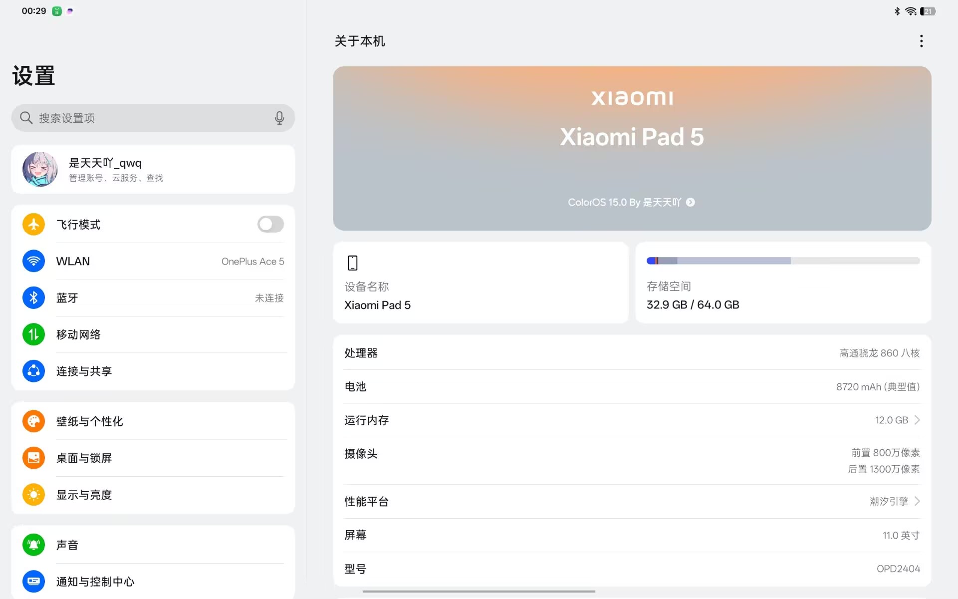This screenshot has width=958, height=599.
Task: Click the home screen and lock screen icon
Action: pyautogui.click(x=33, y=458)
